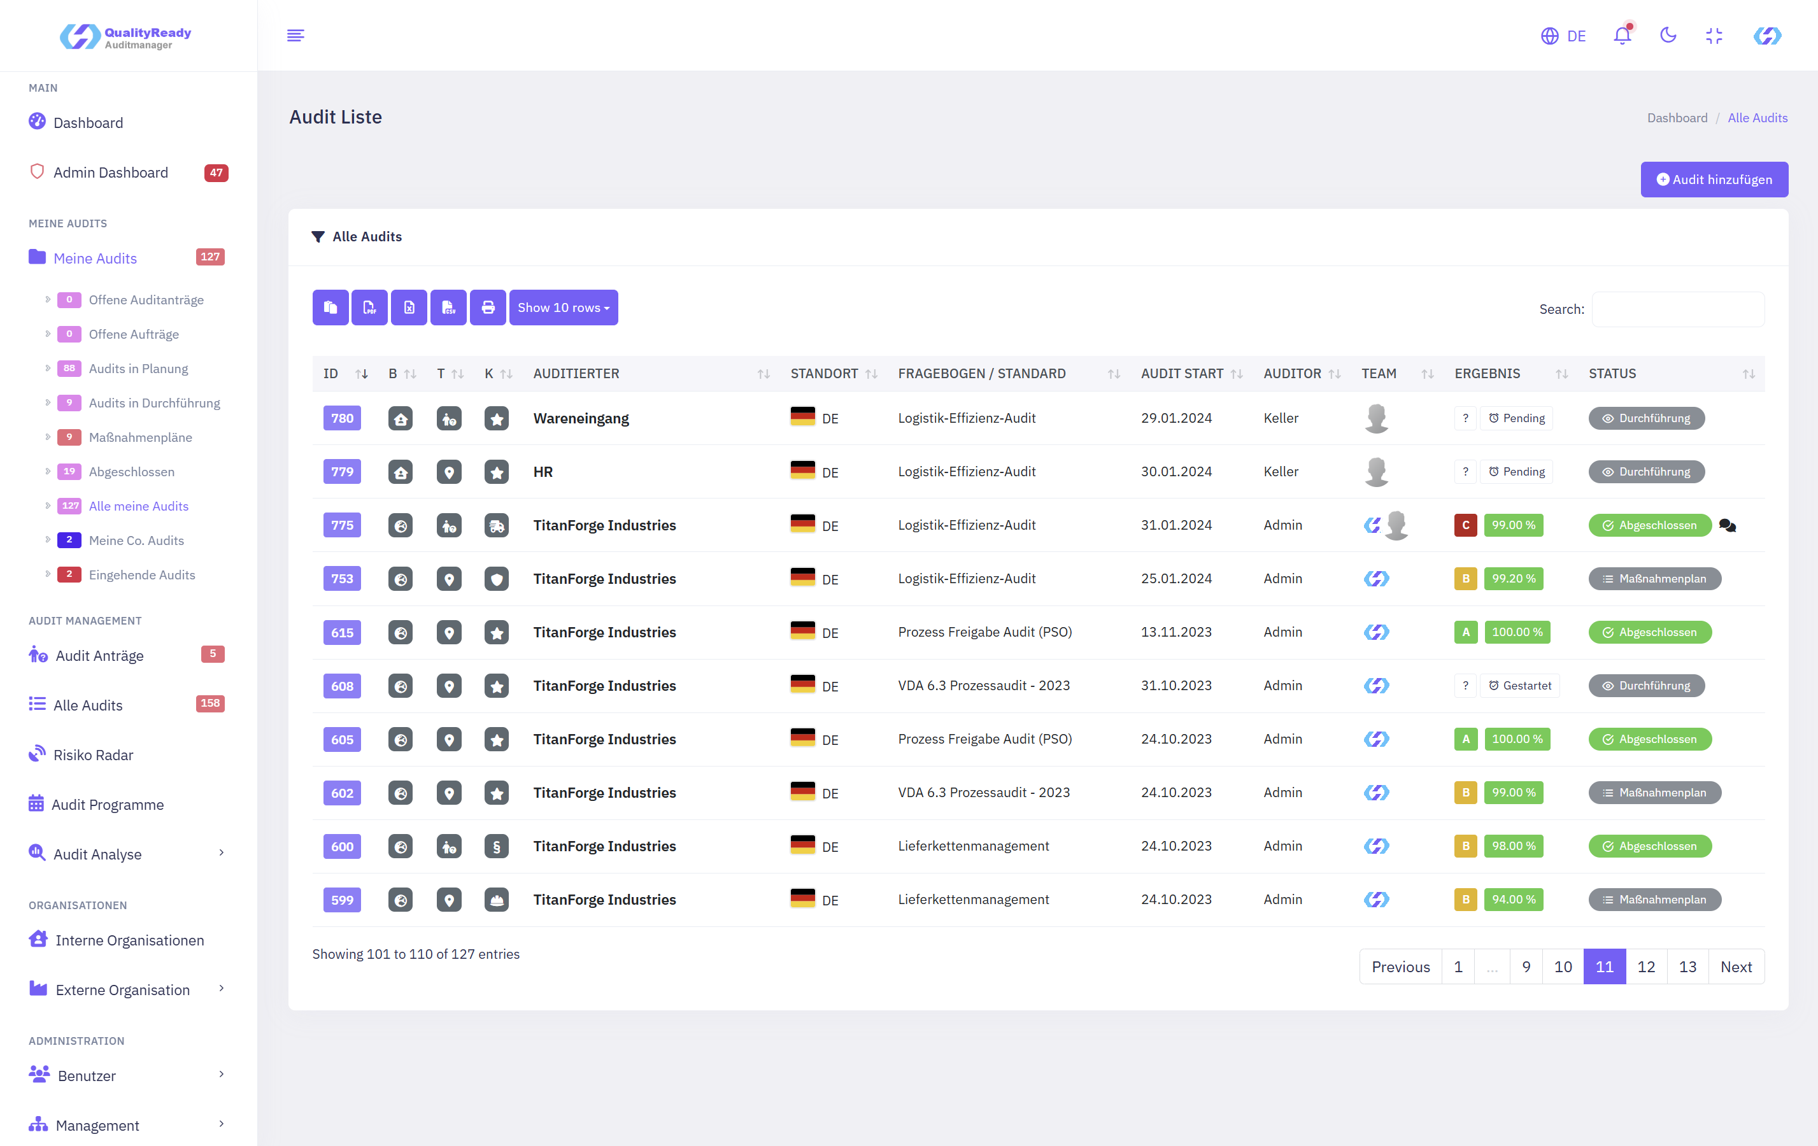Copy the table to clipboard
The image size is (1818, 1146).
330,308
